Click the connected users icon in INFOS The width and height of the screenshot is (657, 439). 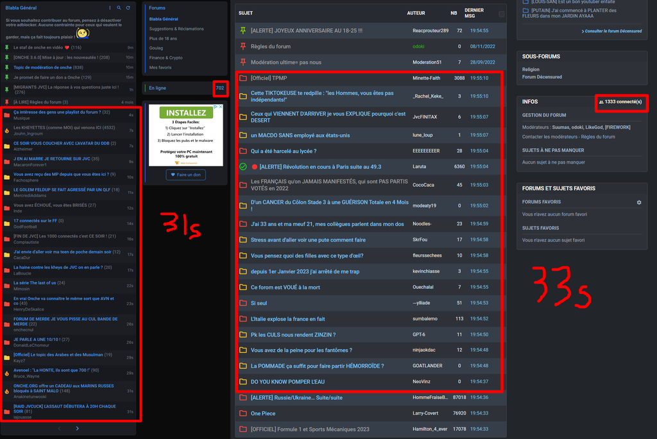pyautogui.click(x=601, y=102)
